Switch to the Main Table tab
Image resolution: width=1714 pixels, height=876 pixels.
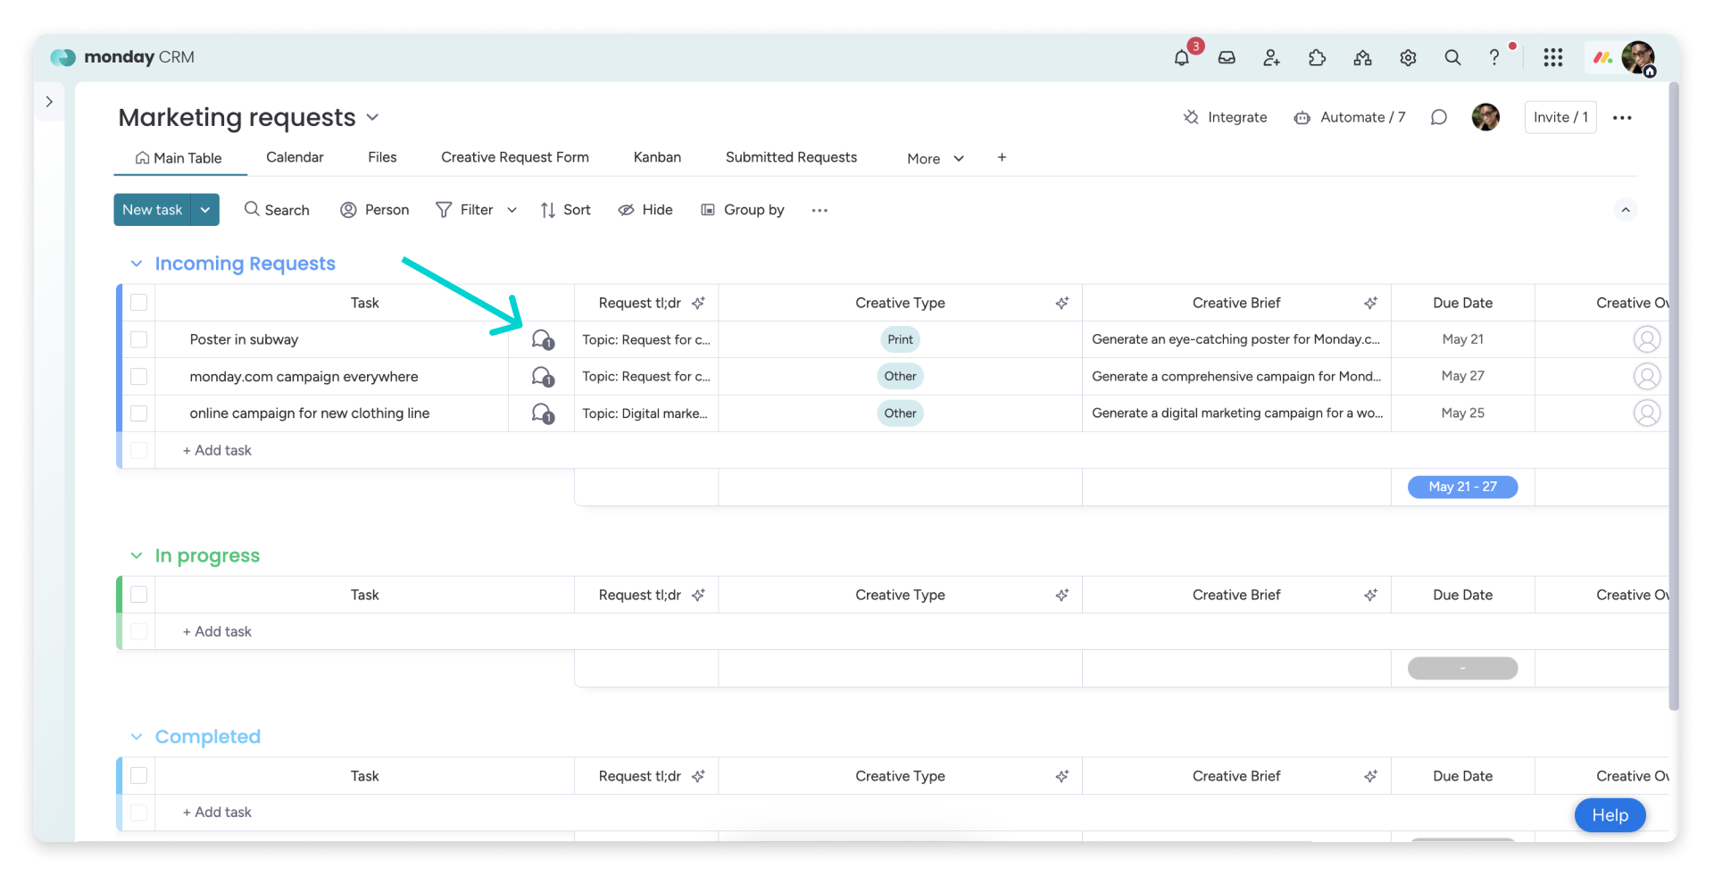(179, 158)
